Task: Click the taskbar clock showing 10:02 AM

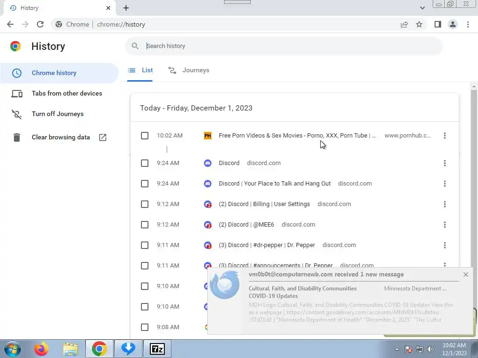Action: click(x=454, y=349)
